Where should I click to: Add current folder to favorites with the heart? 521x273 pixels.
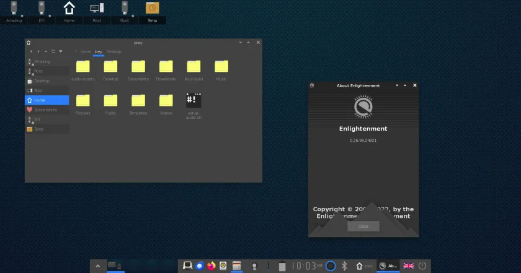tap(61, 51)
